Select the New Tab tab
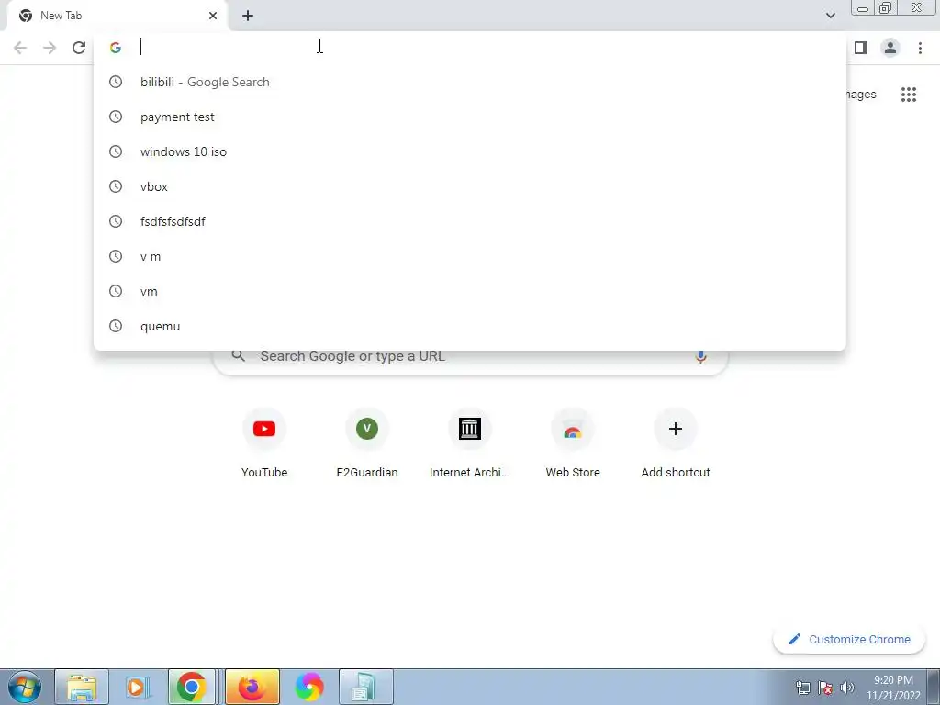 tap(117, 16)
